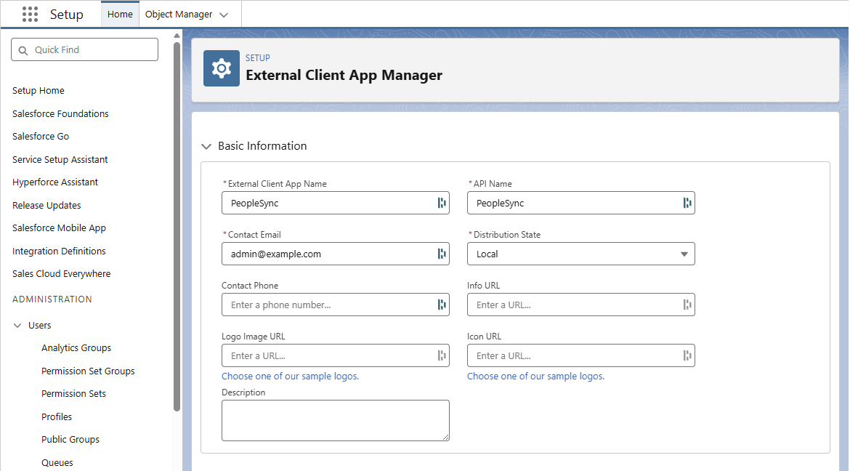The width and height of the screenshot is (850, 471).
Task: Open Service Setup Assistant in sidebar
Action: 60,159
